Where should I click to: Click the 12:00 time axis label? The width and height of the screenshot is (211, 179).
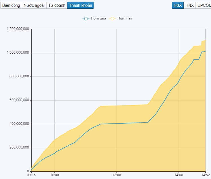coord(117,175)
